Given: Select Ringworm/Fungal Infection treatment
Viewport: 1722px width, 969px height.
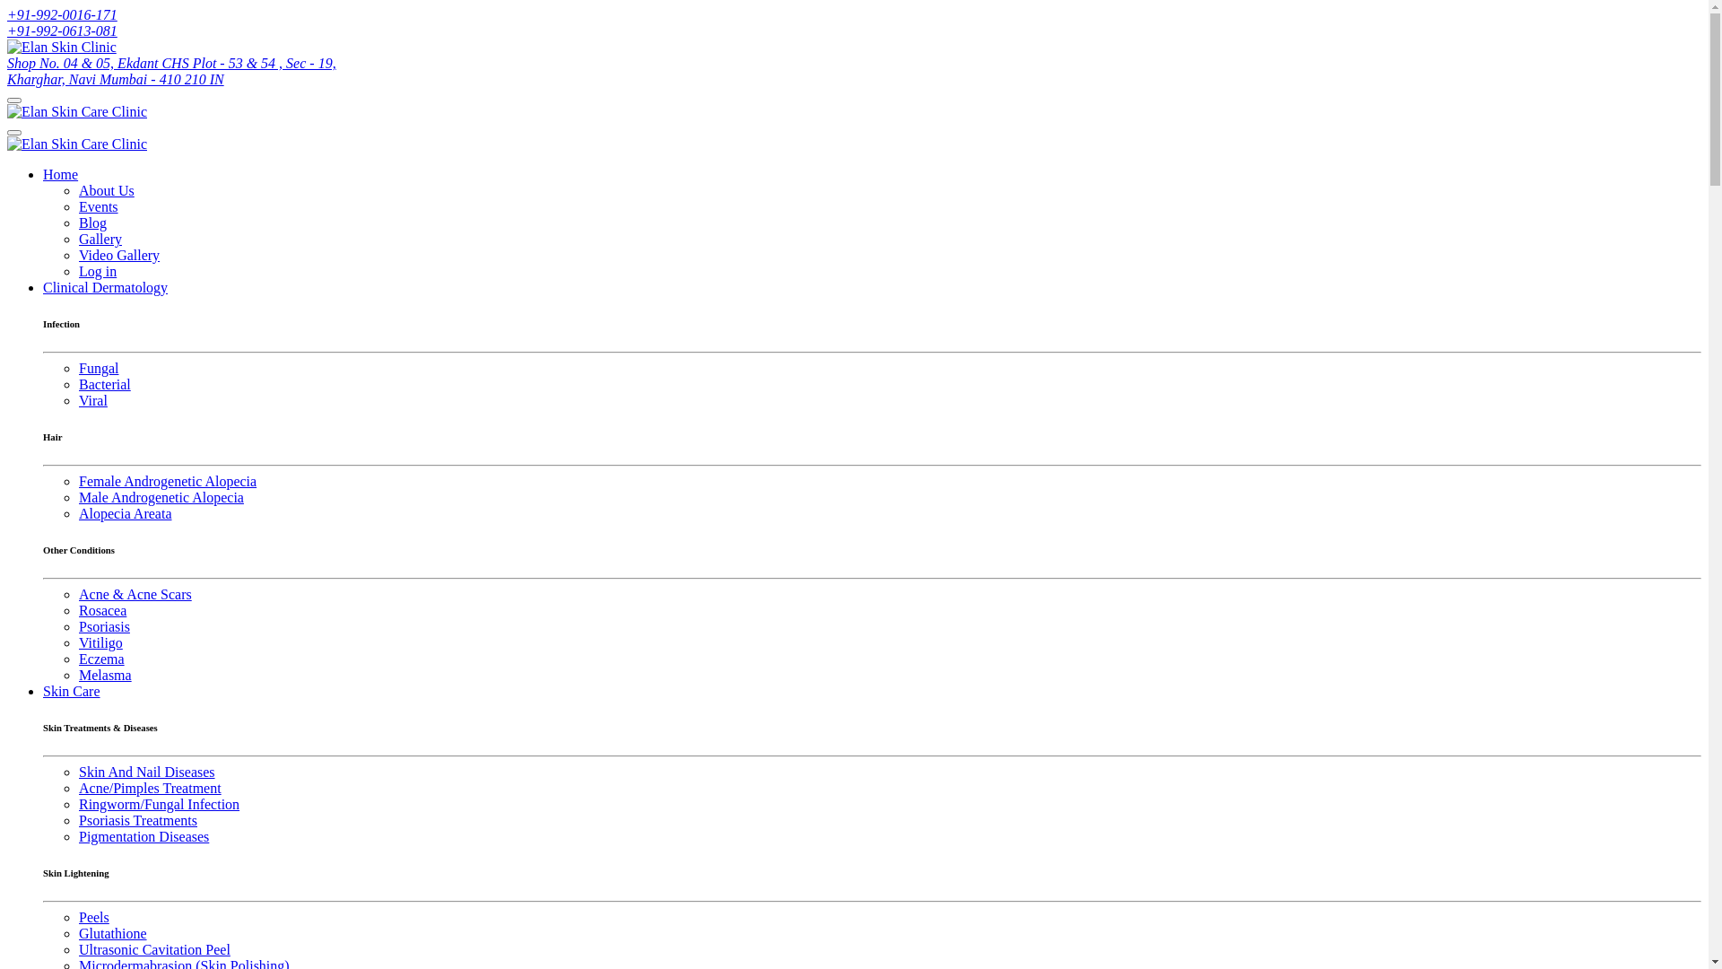Looking at the screenshot, I should (159, 805).
